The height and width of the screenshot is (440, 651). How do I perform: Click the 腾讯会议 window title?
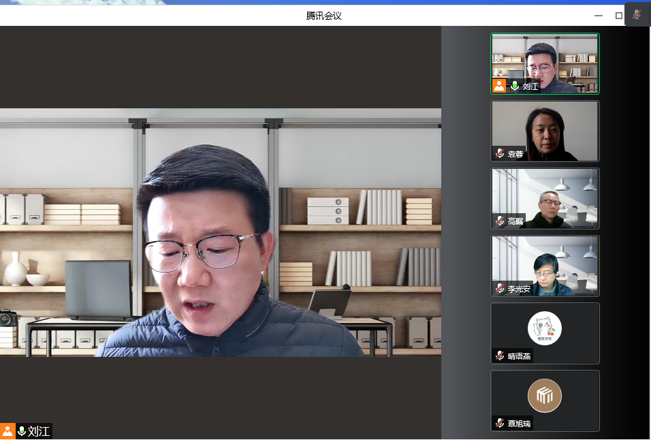[x=324, y=16]
